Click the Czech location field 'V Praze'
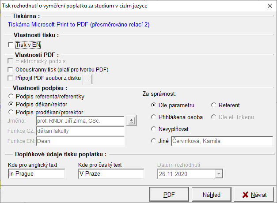This screenshot has height=203, width=277. (x=111, y=174)
